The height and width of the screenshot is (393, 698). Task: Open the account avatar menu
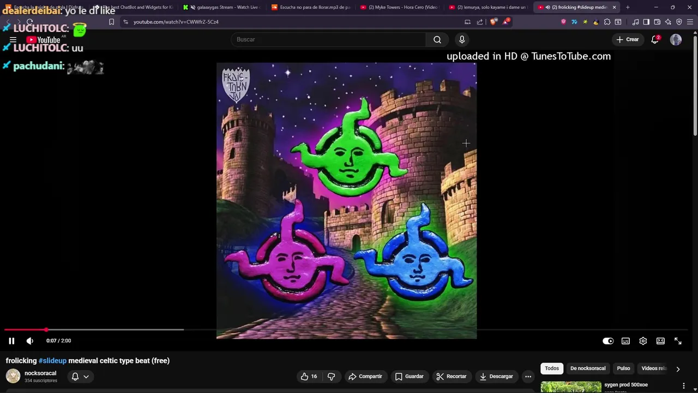(676, 39)
